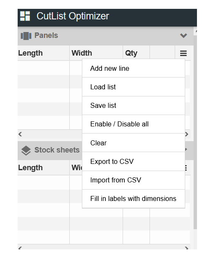Screen dimensions: 202x257
Task: Select Add new line
Action: pos(134,68)
